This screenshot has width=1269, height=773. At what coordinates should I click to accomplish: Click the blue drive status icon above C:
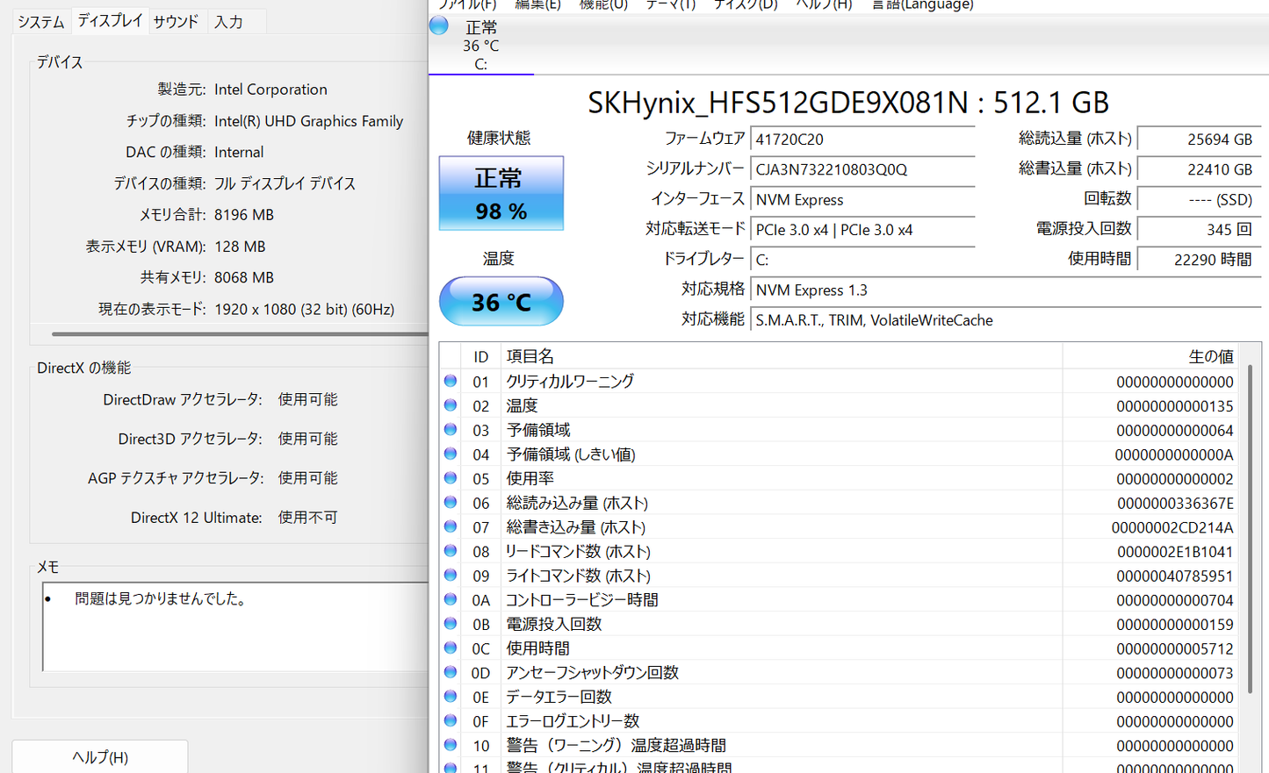coord(439,25)
